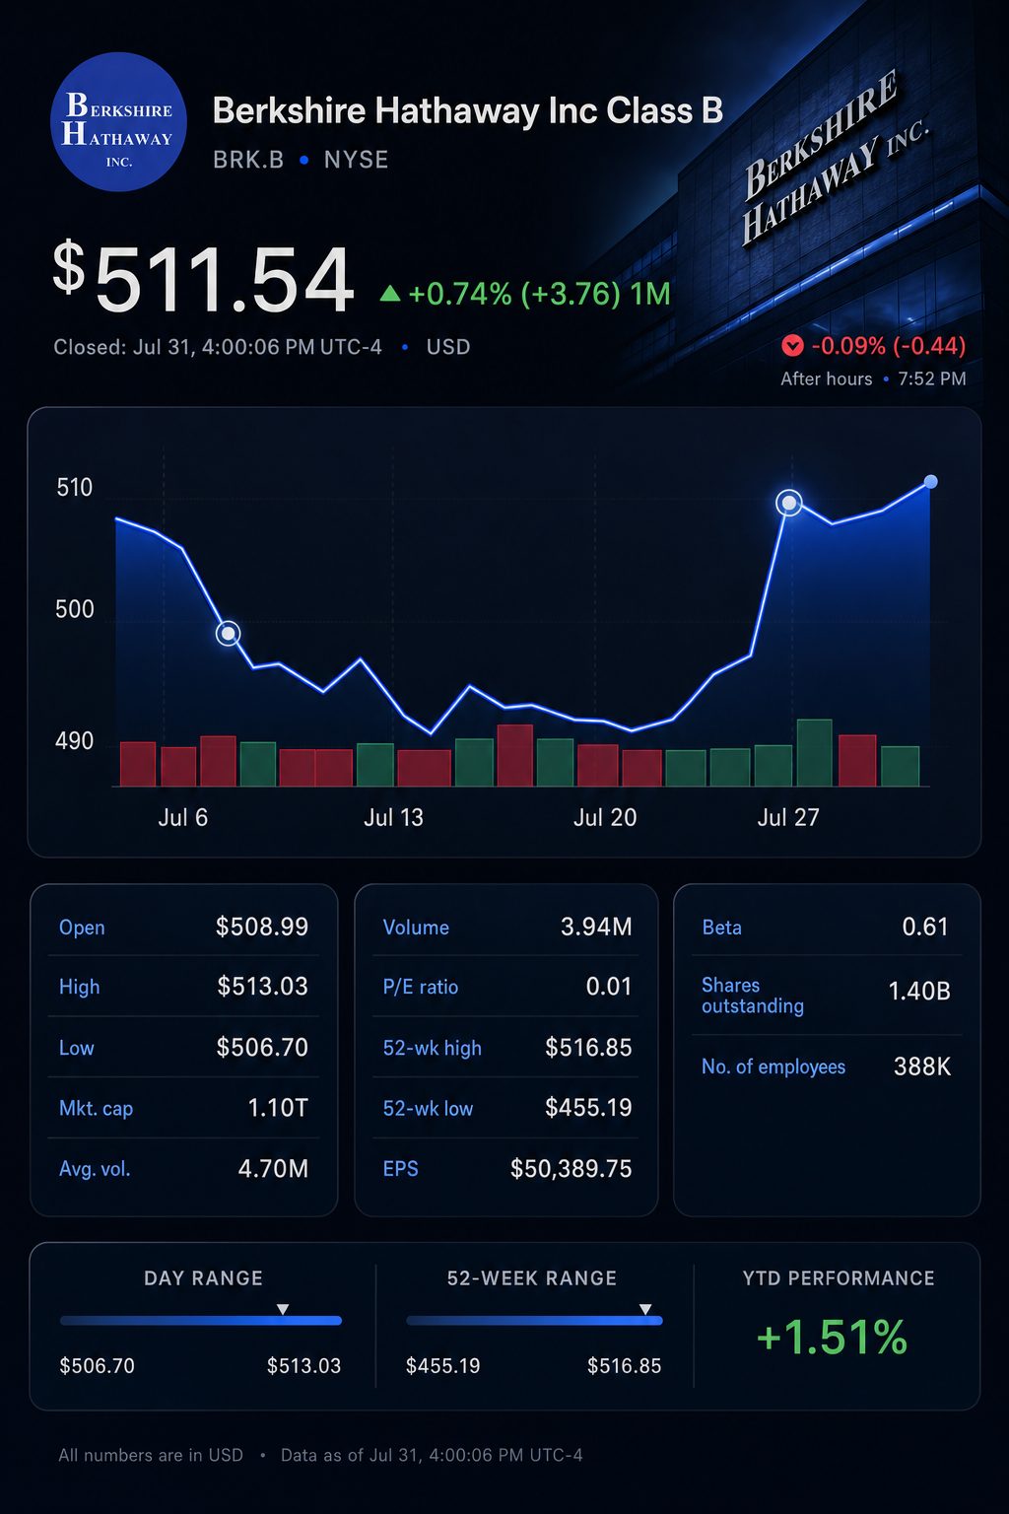
Task: Click the Jul 13 axis label
Action: click(x=393, y=817)
